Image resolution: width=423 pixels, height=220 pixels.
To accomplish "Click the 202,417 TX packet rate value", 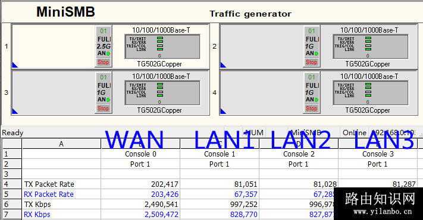I will point(165,184).
